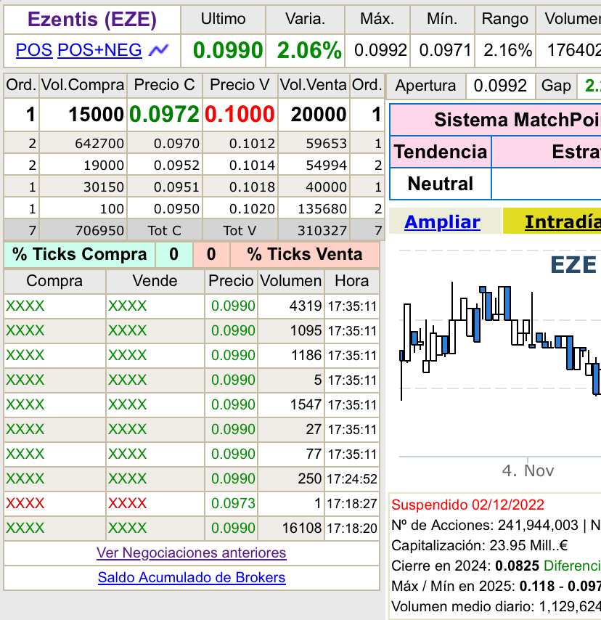Open the POS link

coord(34,50)
